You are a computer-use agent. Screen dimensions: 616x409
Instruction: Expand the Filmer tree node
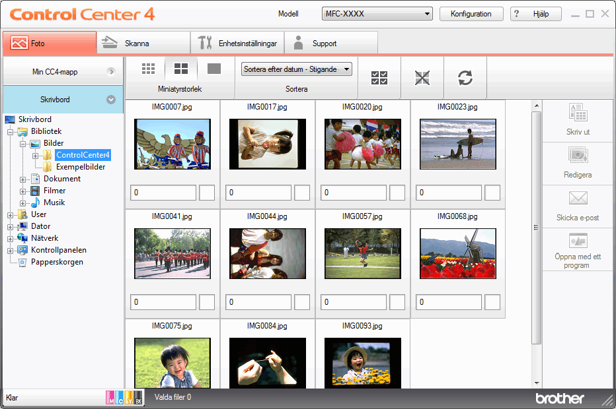pyautogui.click(x=22, y=191)
